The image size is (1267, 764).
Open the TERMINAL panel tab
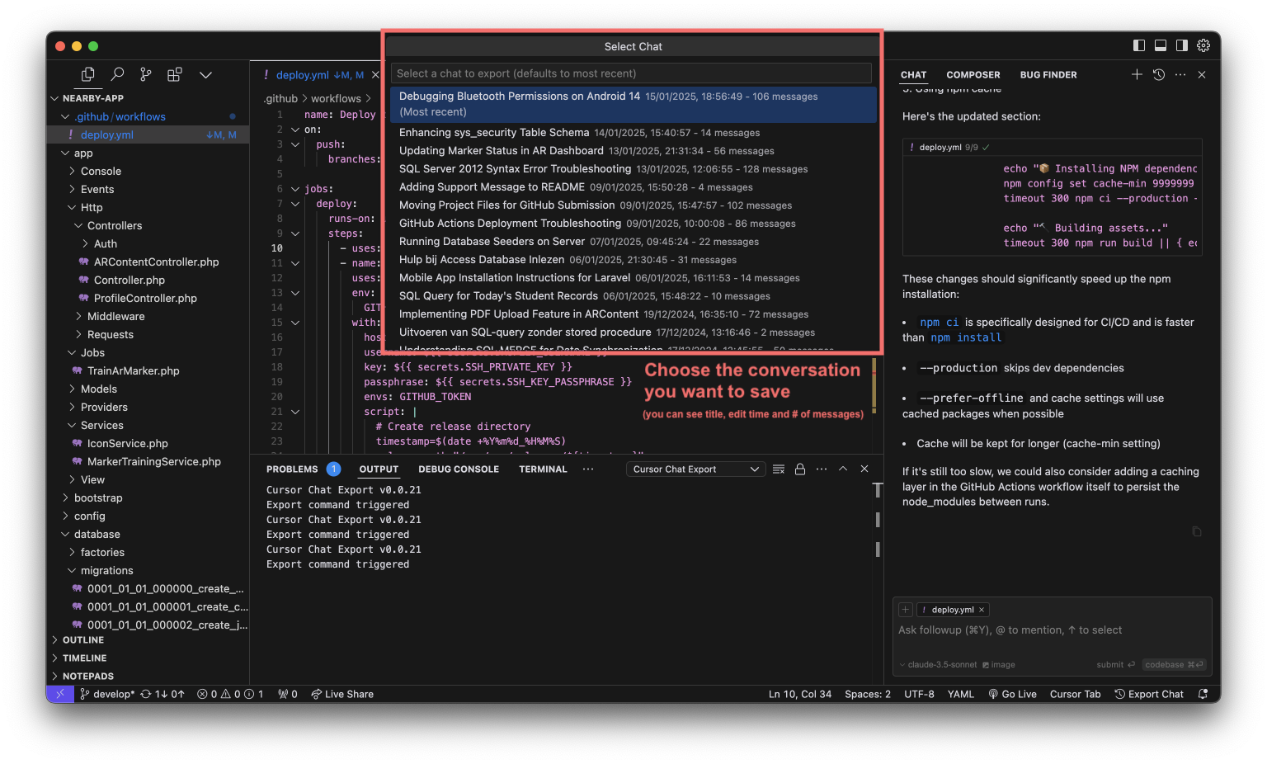543,469
